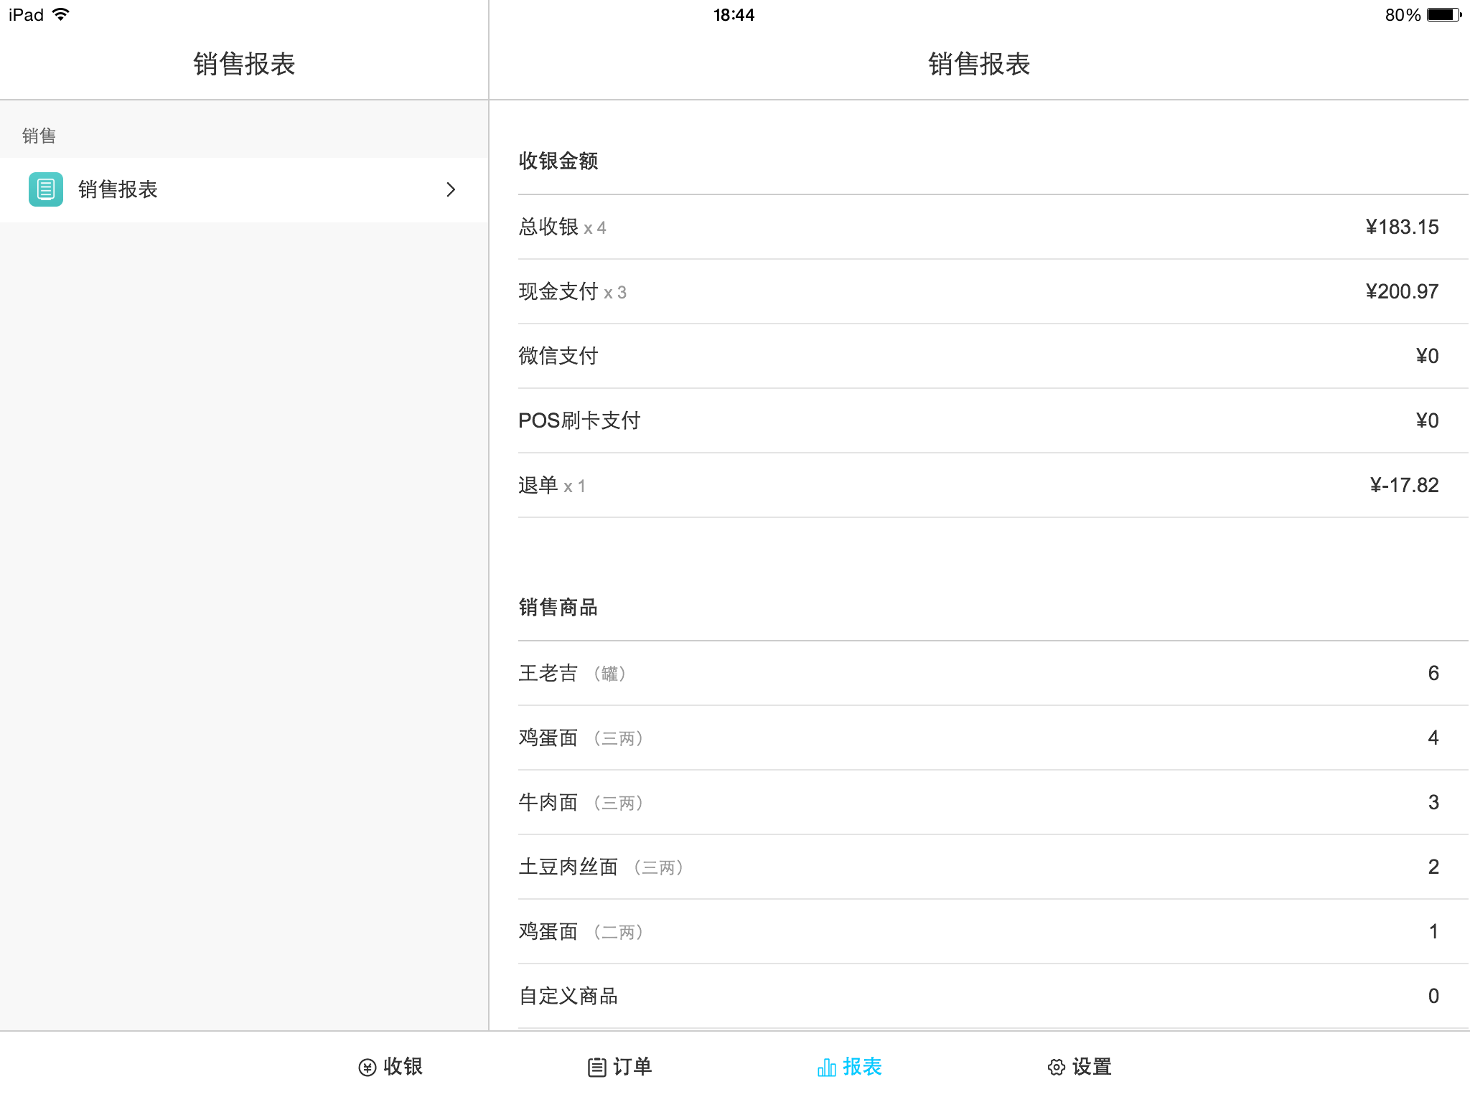Image resolution: width=1470 pixels, height=1102 pixels.
Task: Select the ¥183.15 total amount
Action: (x=1402, y=227)
